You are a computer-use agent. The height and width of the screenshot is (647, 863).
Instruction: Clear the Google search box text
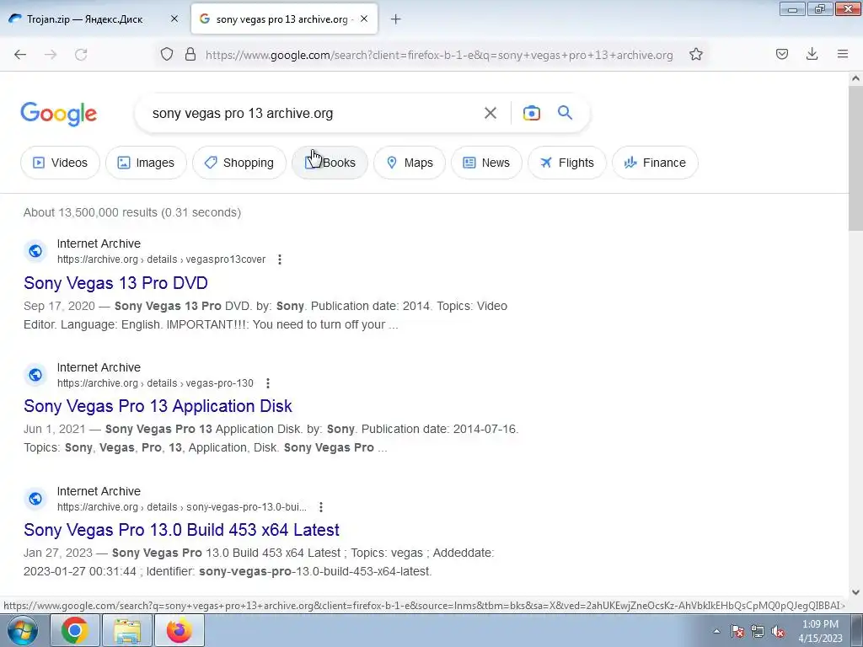click(x=490, y=114)
